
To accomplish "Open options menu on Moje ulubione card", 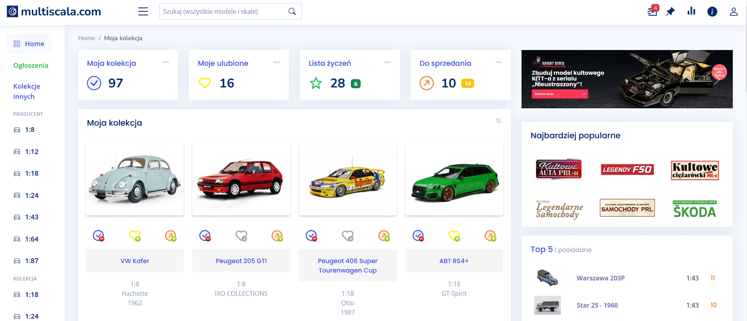I will tap(277, 62).
